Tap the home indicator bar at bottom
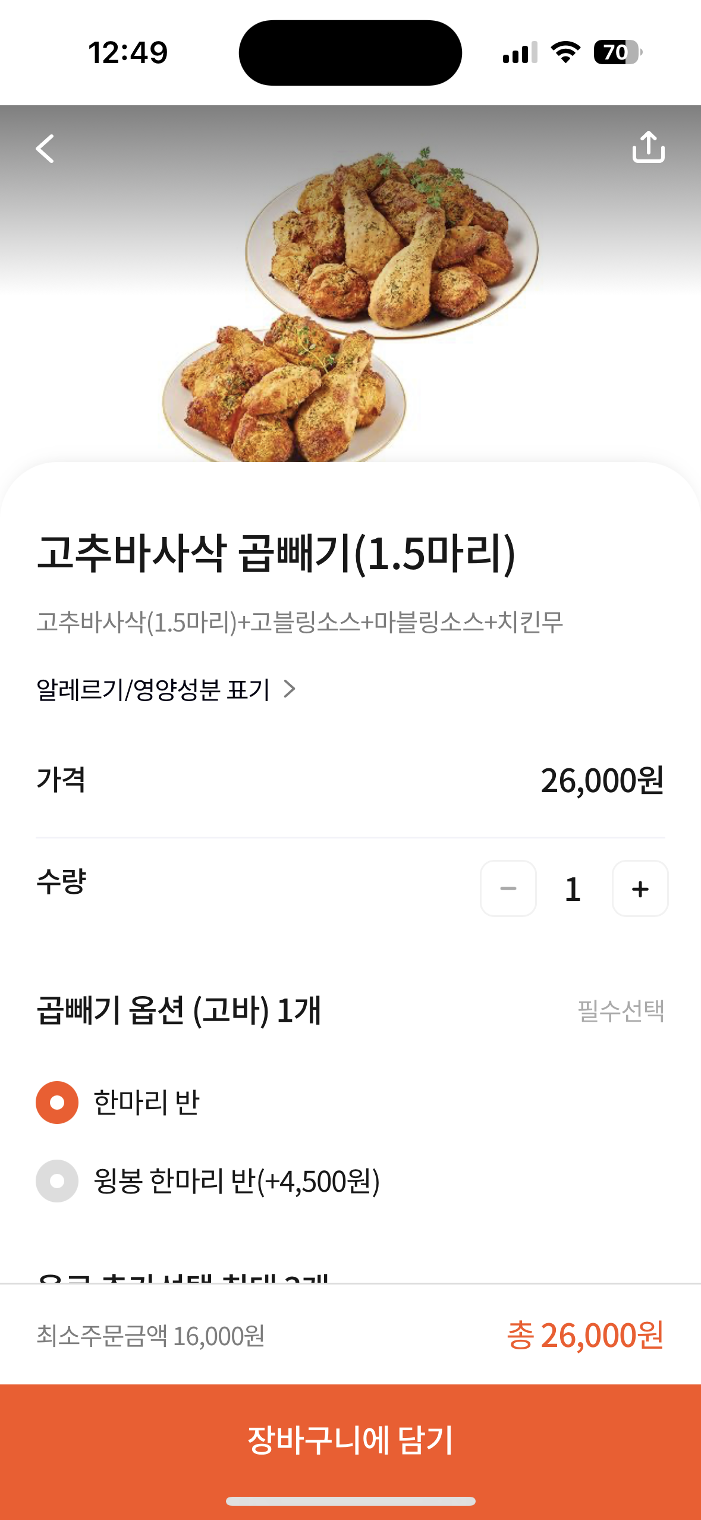The height and width of the screenshot is (1520, 701). tap(351, 1501)
